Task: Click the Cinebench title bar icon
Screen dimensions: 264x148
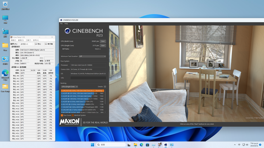Action: tap(61, 20)
